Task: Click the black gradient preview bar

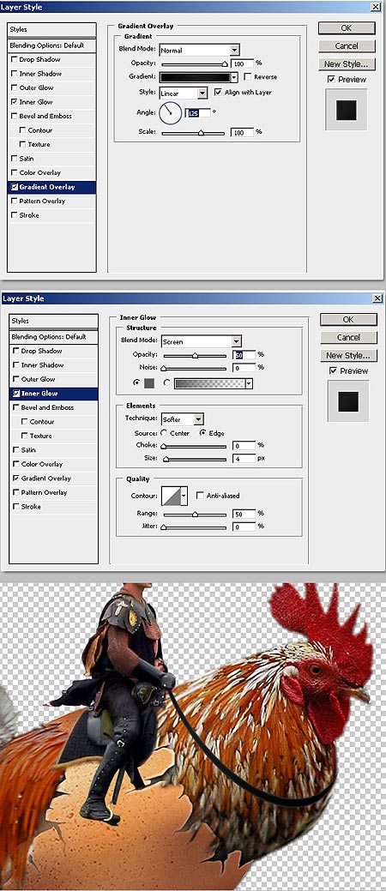Action: 195,77
